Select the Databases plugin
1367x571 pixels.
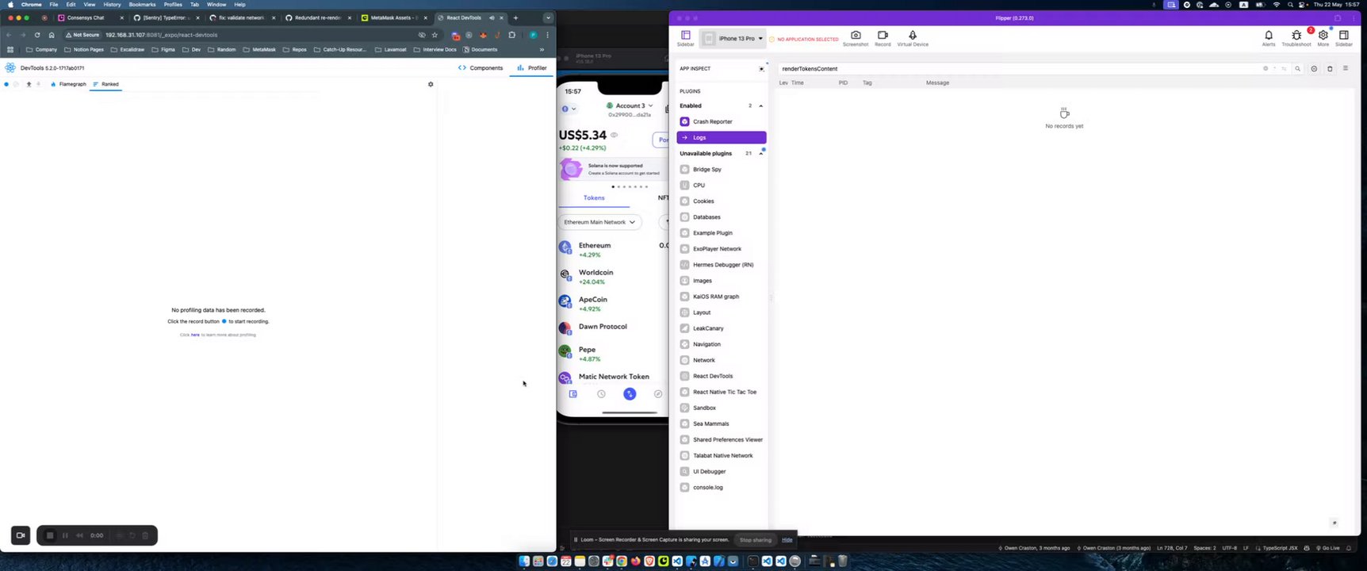coord(722,217)
